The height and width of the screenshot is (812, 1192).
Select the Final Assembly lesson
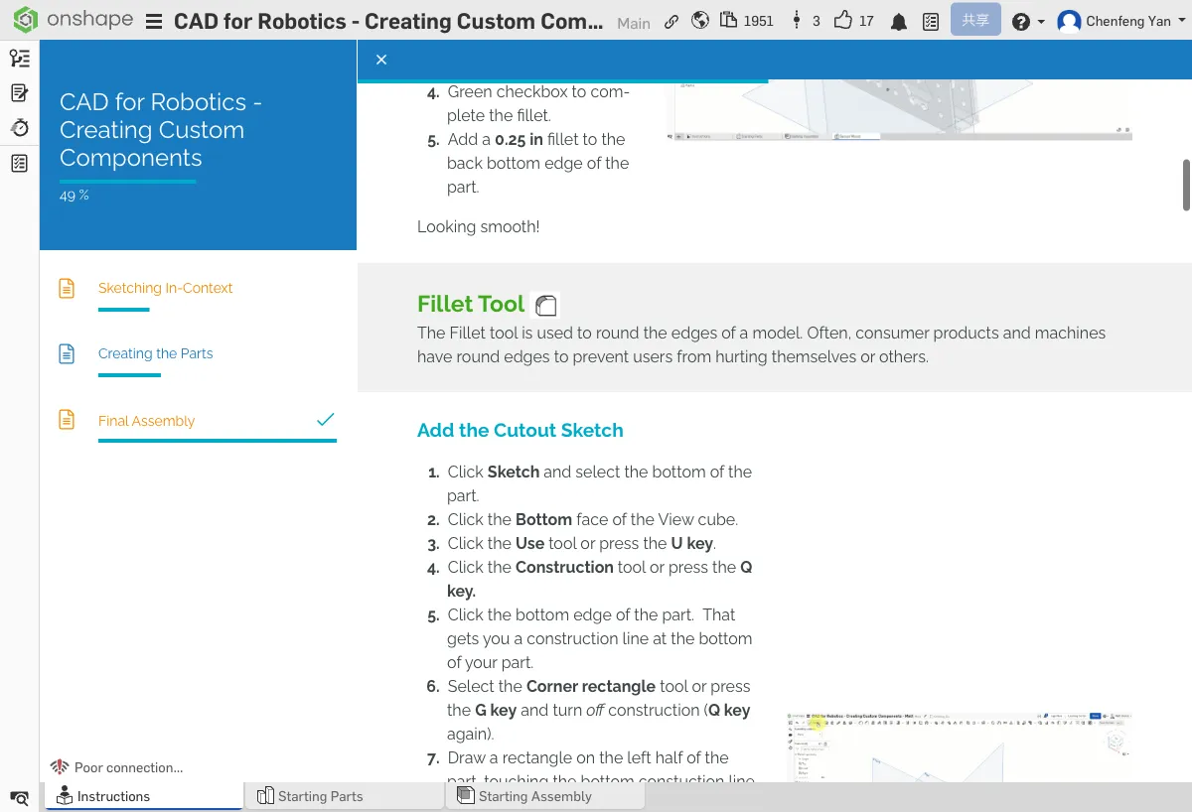point(146,421)
